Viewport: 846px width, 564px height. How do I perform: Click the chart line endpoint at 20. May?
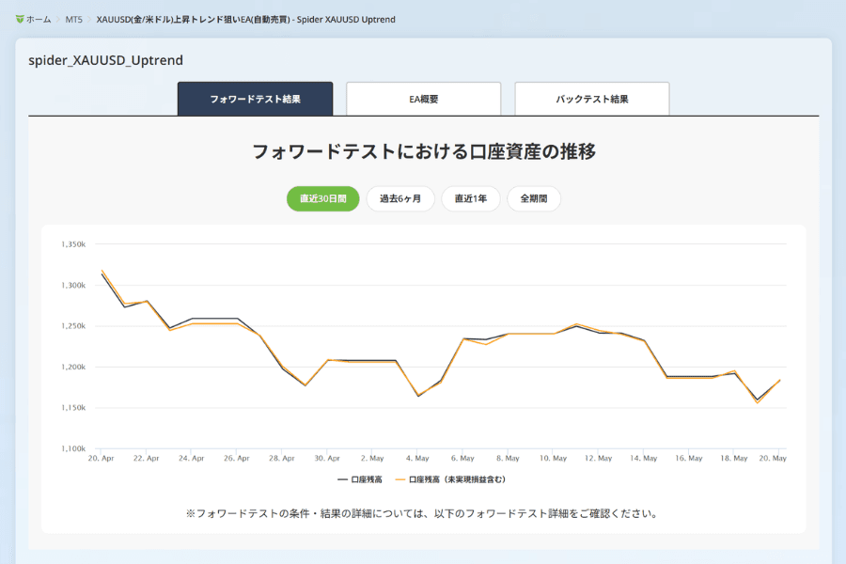(779, 380)
